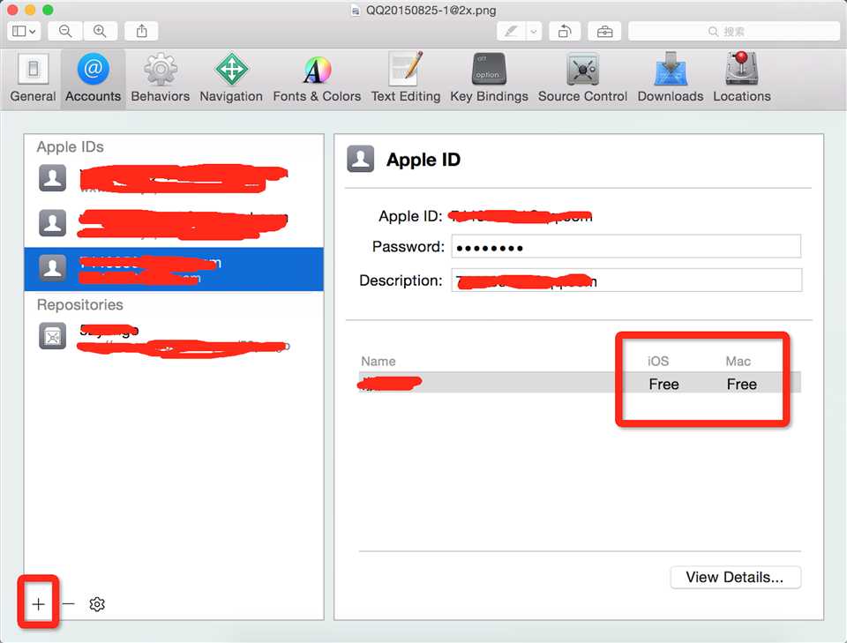Open the Downloads preferences pane
This screenshot has height=643, width=847.
(x=671, y=79)
